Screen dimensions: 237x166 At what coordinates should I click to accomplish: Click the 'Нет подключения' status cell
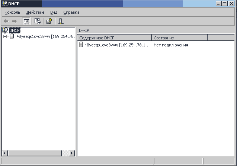(x=171, y=45)
